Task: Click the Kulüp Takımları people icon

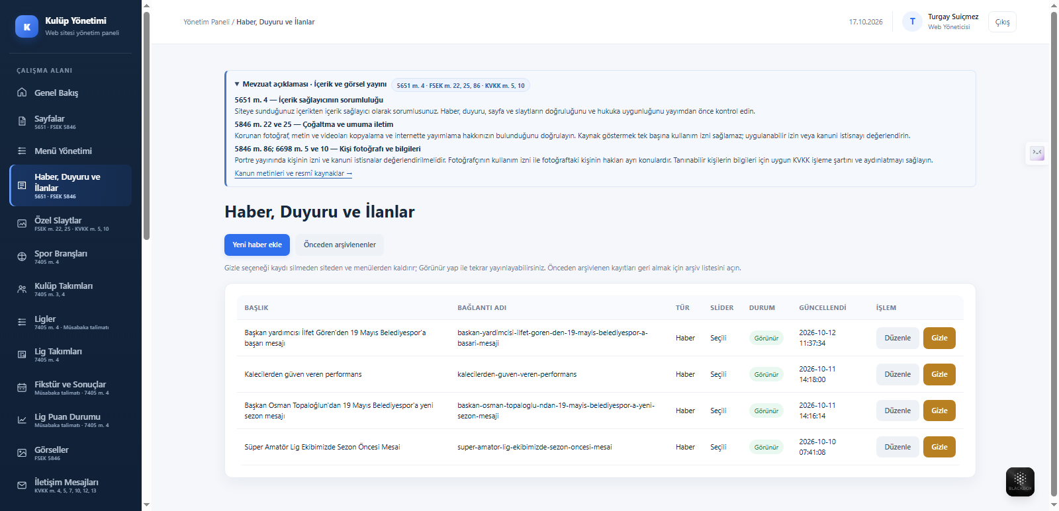Action: 22,289
